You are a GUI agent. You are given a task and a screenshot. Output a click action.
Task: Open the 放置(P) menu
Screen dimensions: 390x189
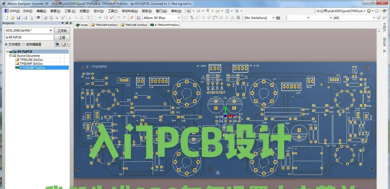click(84, 11)
